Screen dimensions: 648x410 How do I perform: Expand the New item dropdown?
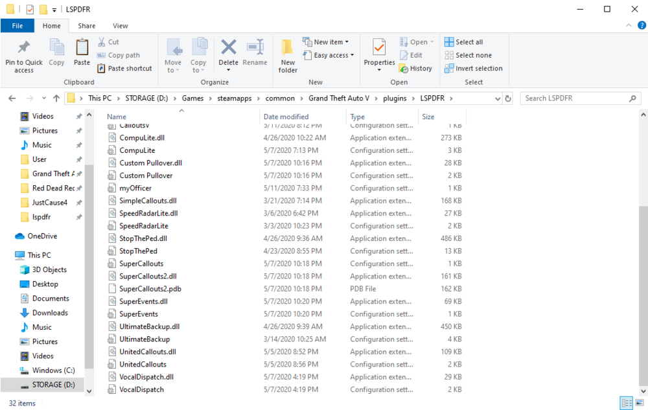pyautogui.click(x=326, y=42)
